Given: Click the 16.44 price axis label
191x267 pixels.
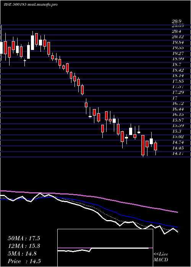Looking at the screenshot, I should pos(178,109).
